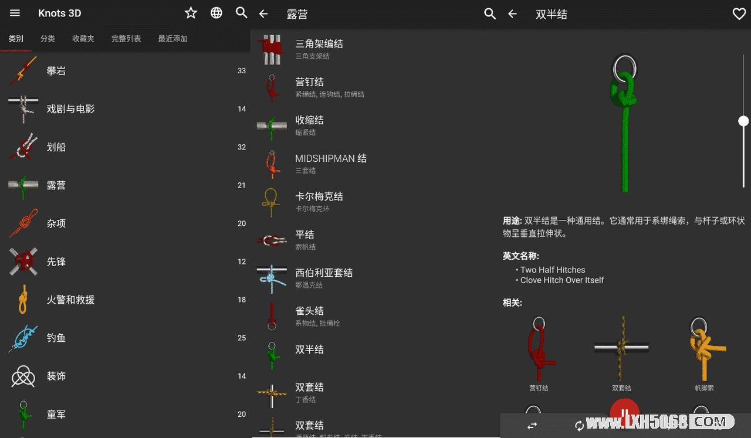
Task: Open the 攀岩 category
Action: click(x=125, y=71)
